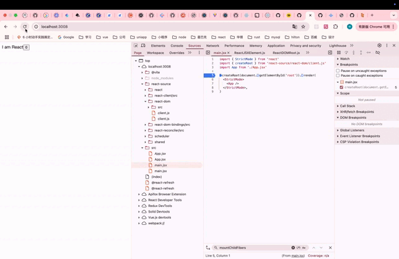Toggle regular expression search option
Viewport: 399px width, 259px height.
299,248
